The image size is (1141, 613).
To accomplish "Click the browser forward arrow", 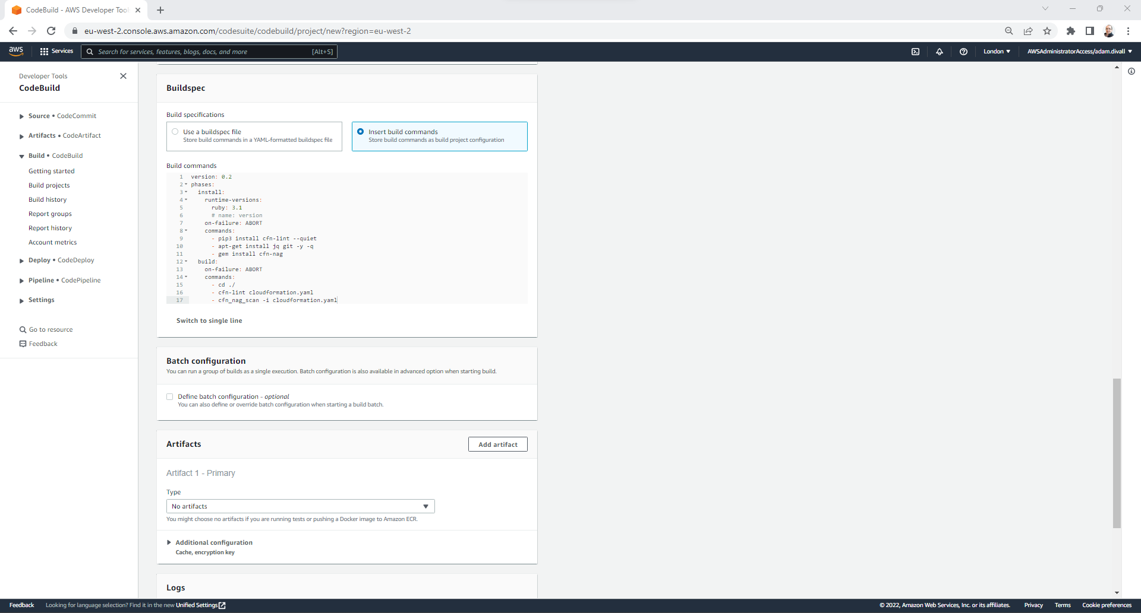I will (x=32, y=31).
